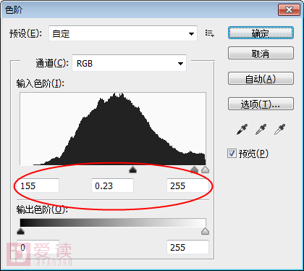The width and height of the screenshot is (304, 271).
Task: Focus the output highlight field showing 255
Action: tap(187, 247)
